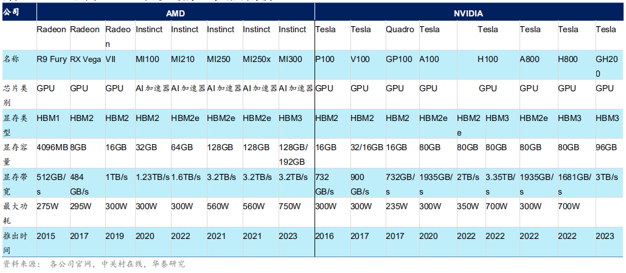Click the MI250x product cell
The width and height of the screenshot is (626, 273).
point(257,59)
